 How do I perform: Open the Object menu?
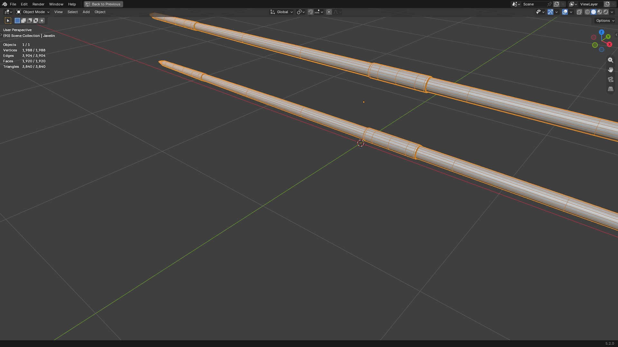(100, 12)
